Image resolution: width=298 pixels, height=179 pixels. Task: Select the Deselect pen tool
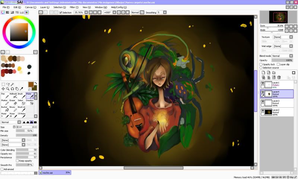pos(30,102)
